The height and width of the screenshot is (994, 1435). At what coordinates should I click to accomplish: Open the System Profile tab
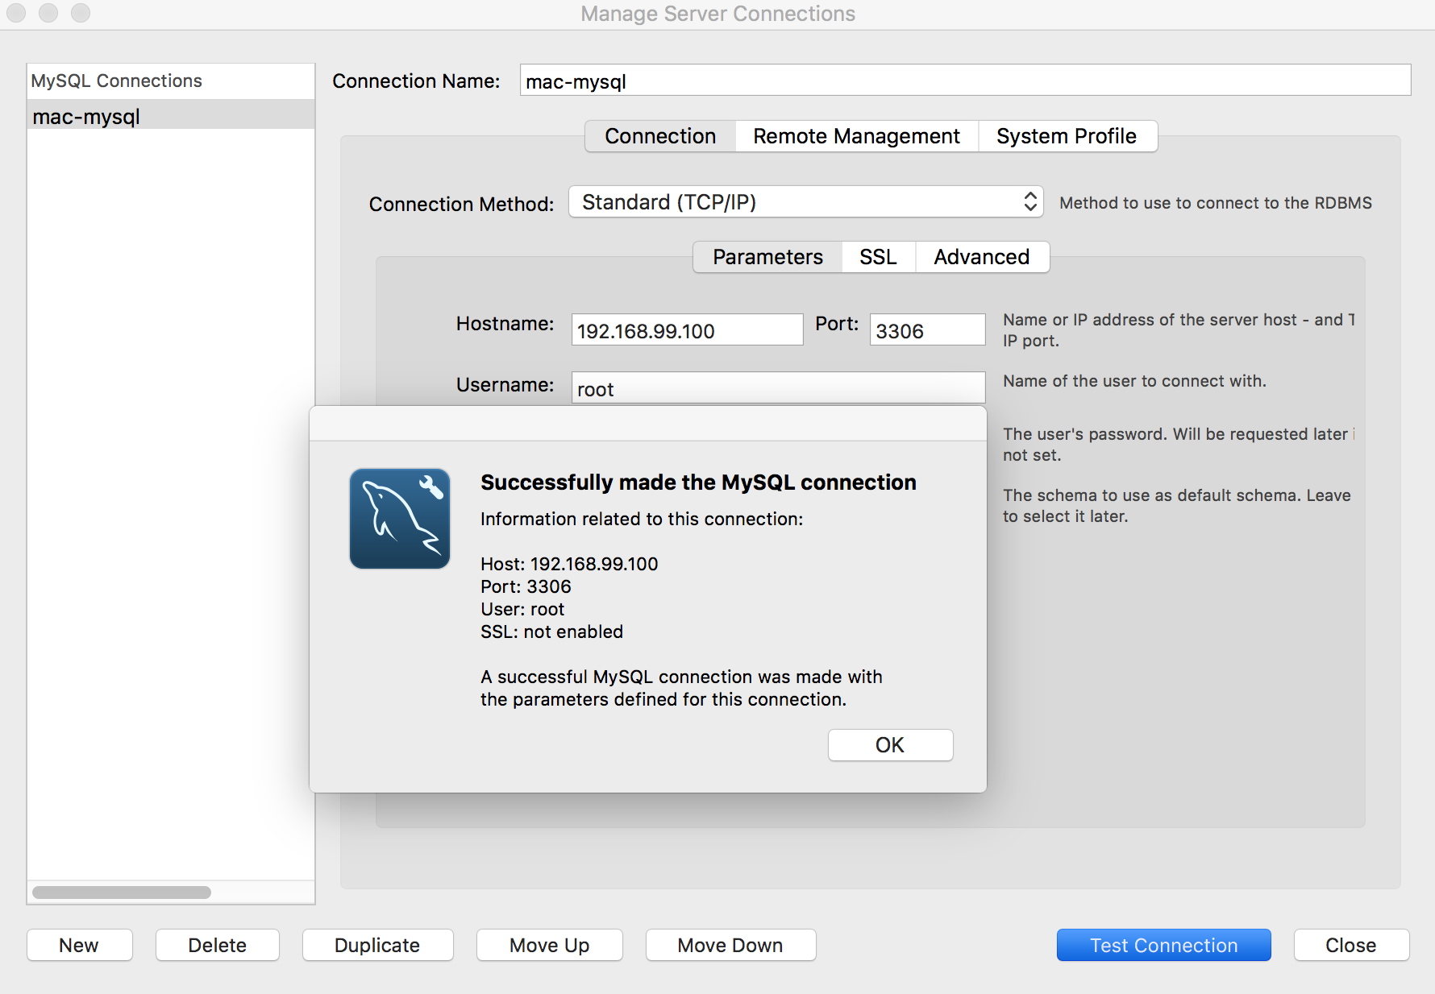(x=1067, y=136)
